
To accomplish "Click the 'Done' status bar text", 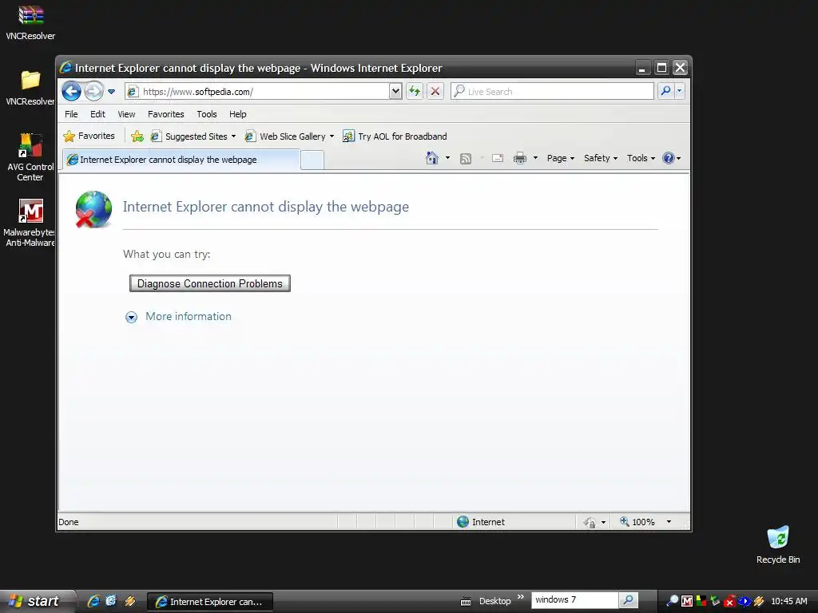I will coord(69,522).
